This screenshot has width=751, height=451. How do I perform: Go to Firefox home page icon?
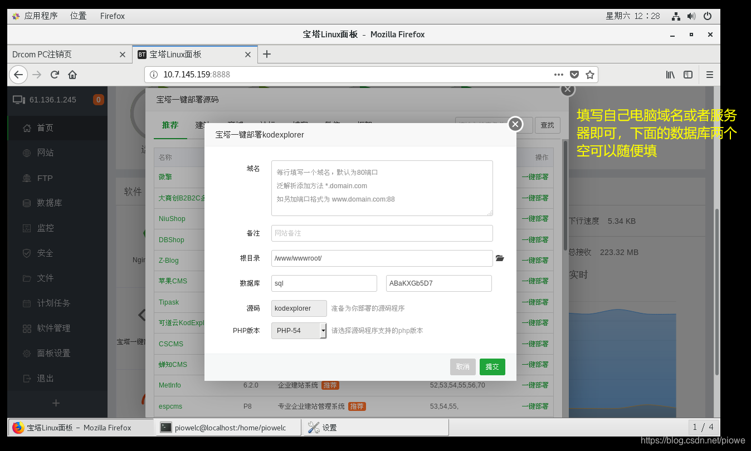click(72, 75)
